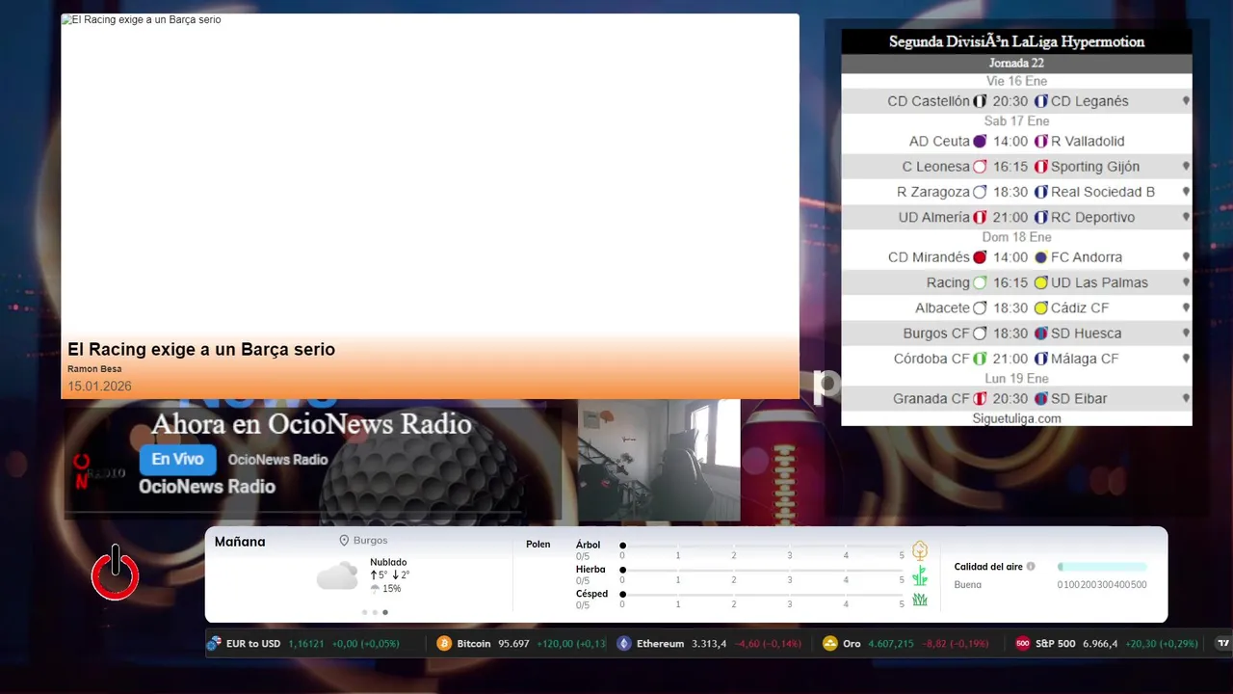Click the Oro gold ticker icon
The height and width of the screenshot is (694, 1233).
[x=830, y=644]
